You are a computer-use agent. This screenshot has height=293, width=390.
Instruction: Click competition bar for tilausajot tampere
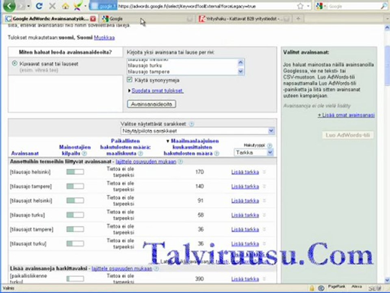pyautogui.click(x=75, y=229)
